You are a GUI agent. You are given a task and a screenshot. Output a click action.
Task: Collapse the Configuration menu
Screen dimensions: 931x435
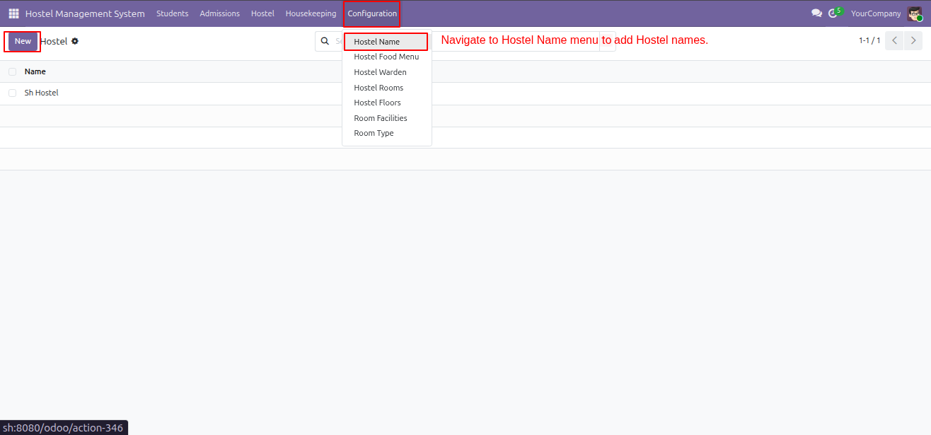[372, 13]
